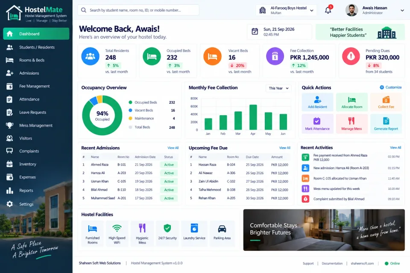Screen dimensions: 410x273
Task: Click the new admission activity icon
Action: 305,168
